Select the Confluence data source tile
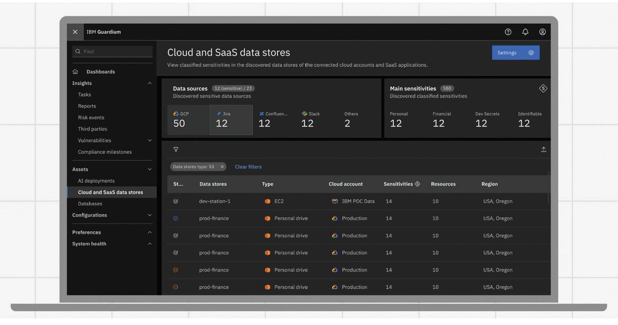This screenshot has height=325, width=618. tap(274, 120)
